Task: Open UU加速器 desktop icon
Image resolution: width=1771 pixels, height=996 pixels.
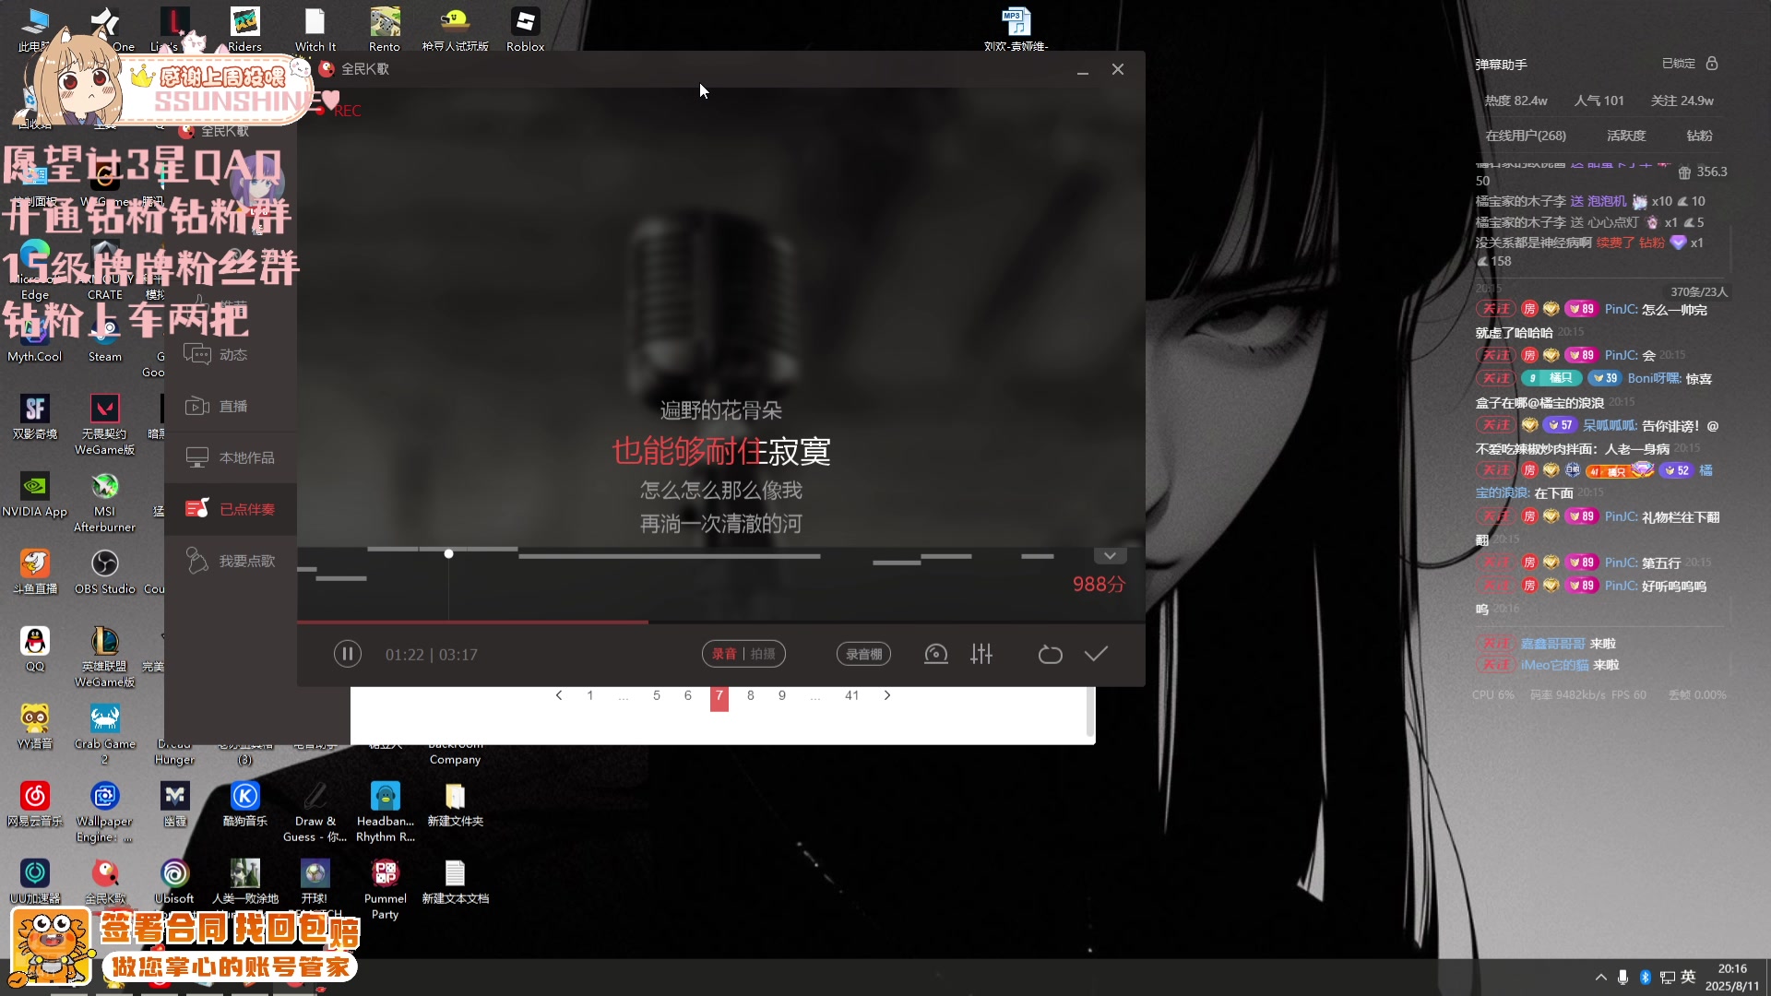Action: point(35,882)
